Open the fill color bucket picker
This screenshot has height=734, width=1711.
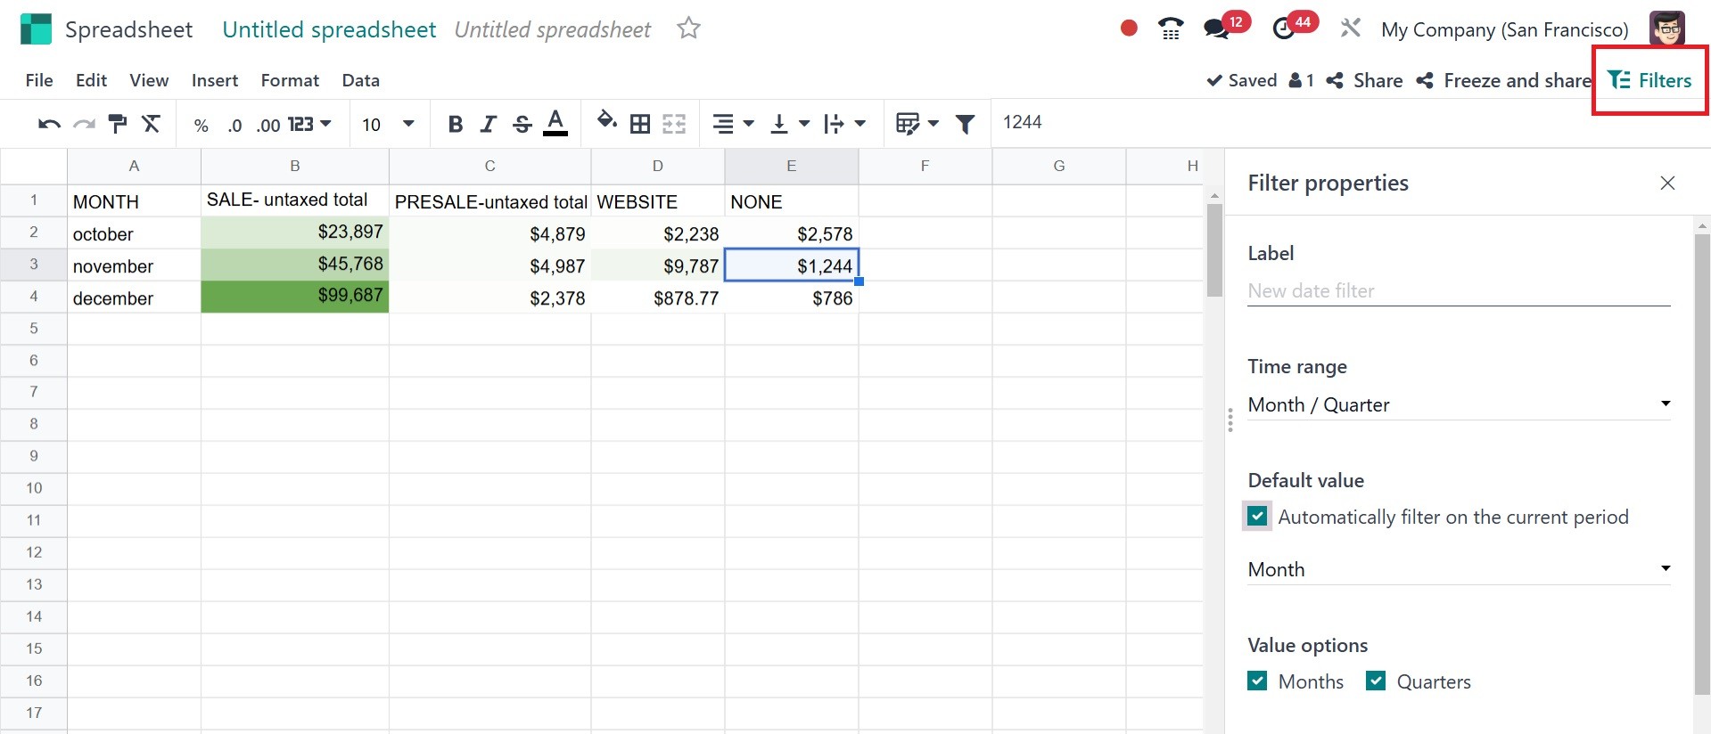(x=607, y=121)
